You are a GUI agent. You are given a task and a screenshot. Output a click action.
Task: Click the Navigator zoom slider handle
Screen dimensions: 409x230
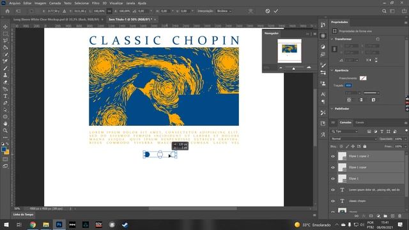[294, 68]
